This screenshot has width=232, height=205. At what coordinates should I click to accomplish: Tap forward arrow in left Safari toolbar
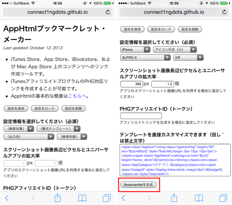pyautogui.click(x=33, y=198)
